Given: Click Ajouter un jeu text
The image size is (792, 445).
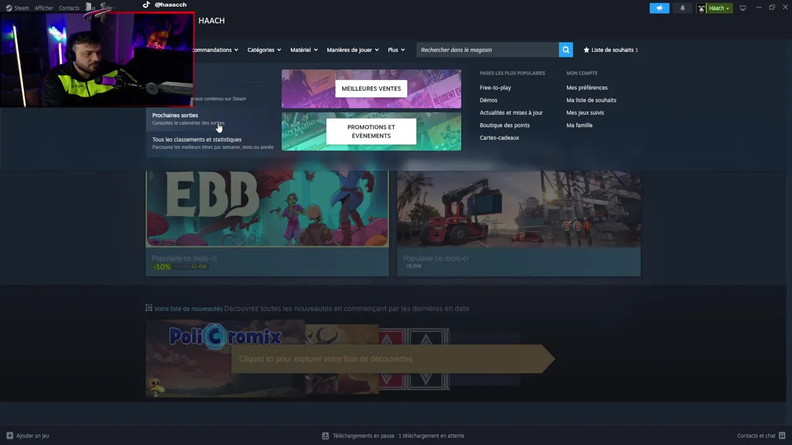Looking at the screenshot, I should click(x=33, y=436).
